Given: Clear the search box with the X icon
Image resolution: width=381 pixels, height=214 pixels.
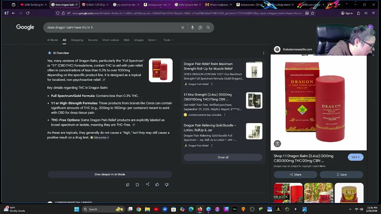Looking at the screenshot, I should pos(183,27).
